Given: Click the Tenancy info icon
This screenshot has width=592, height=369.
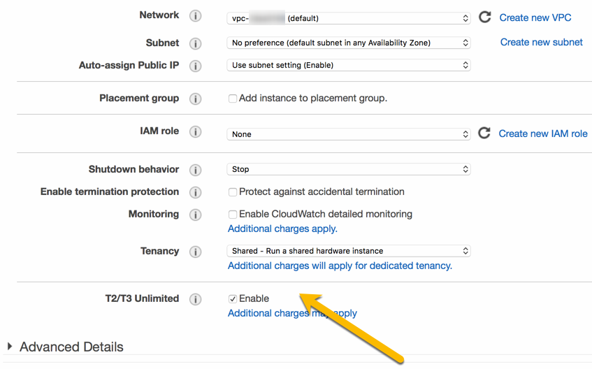Looking at the screenshot, I should click(196, 252).
